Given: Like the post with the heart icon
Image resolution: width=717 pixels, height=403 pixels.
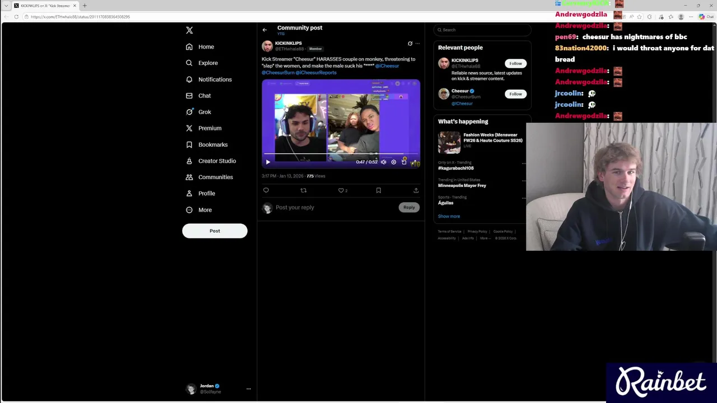Looking at the screenshot, I should click(x=341, y=191).
